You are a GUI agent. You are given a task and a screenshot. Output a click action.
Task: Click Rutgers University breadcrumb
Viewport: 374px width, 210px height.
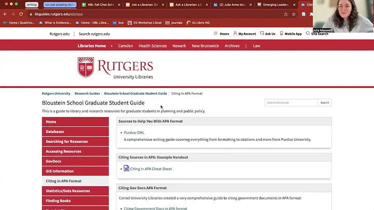click(x=56, y=94)
